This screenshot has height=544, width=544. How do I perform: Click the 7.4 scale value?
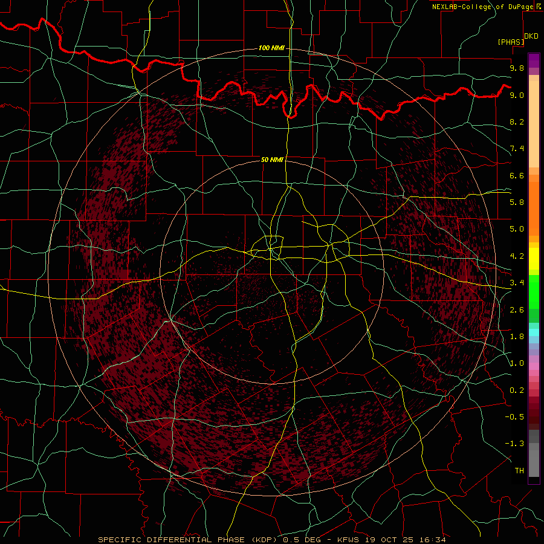(517, 149)
